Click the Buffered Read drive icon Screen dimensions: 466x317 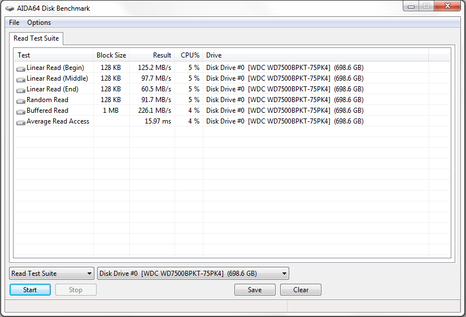(20, 112)
